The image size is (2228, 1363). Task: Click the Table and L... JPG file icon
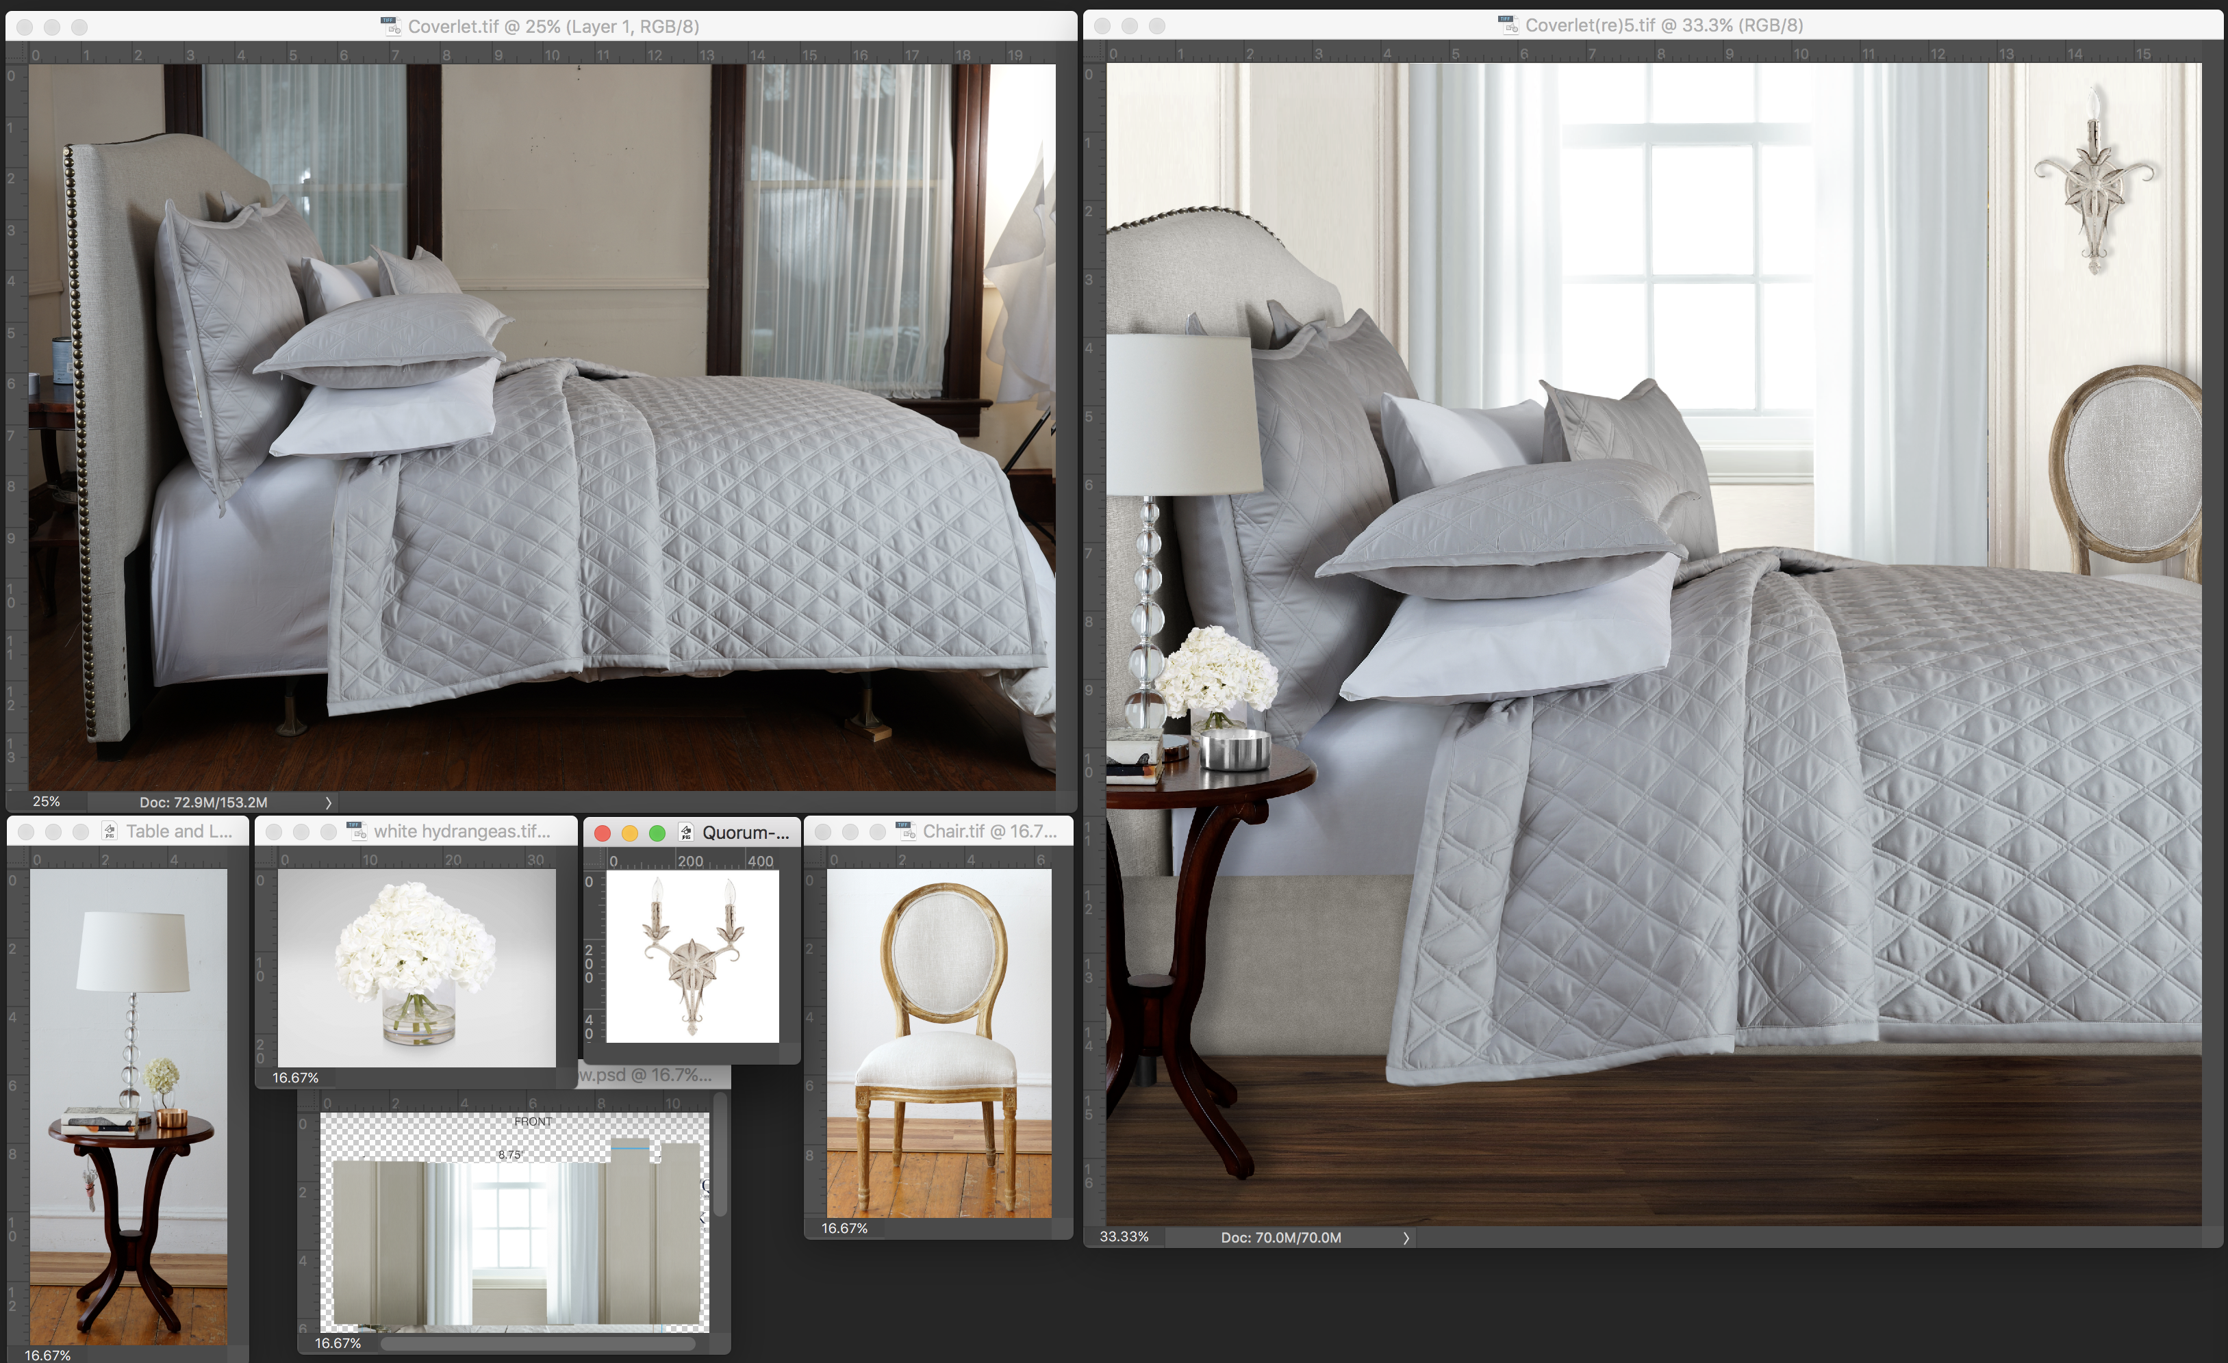pos(110,831)
